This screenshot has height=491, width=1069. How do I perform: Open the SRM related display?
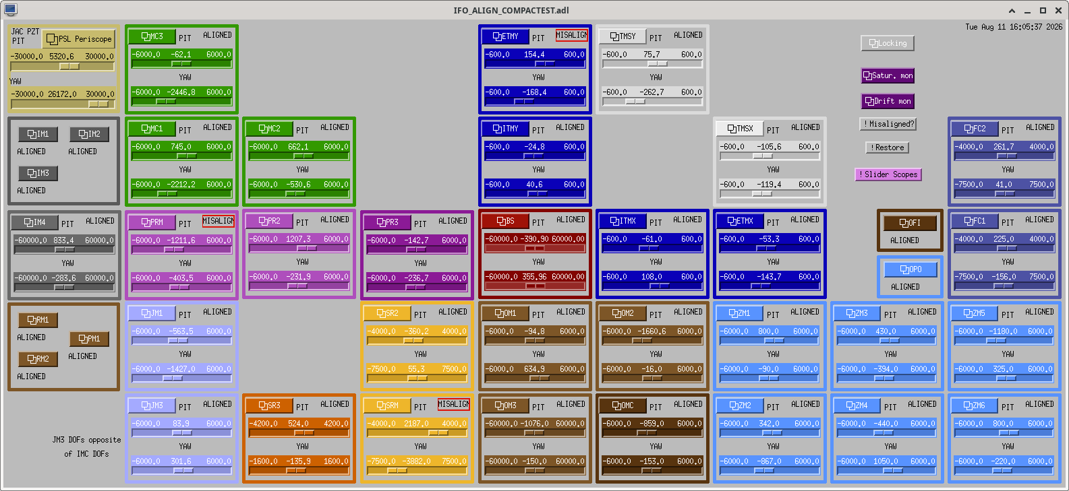387,405
